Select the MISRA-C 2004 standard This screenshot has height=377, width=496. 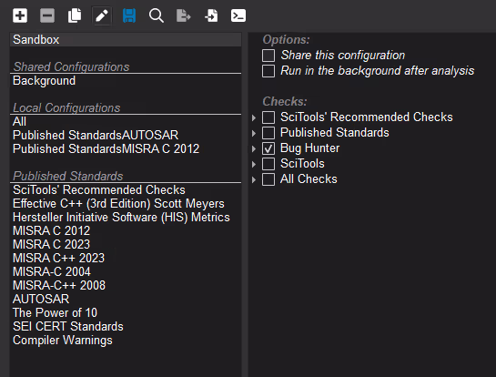pos(126,271)
